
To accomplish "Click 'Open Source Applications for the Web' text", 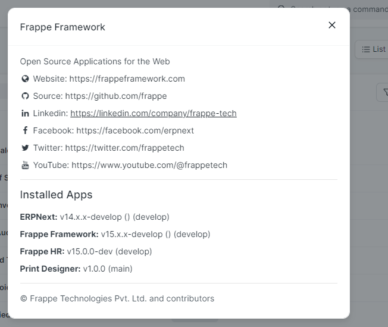I will click(95, 61).
